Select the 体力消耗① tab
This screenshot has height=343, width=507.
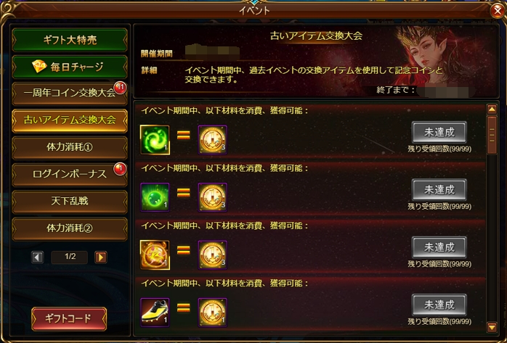tap(70, 147)
